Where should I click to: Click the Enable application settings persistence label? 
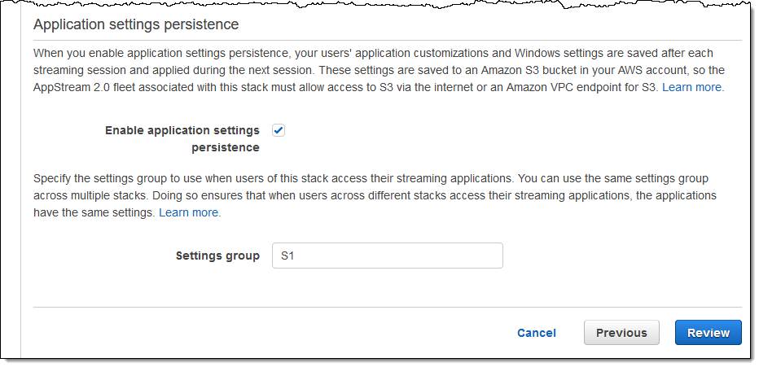(182, 138)
